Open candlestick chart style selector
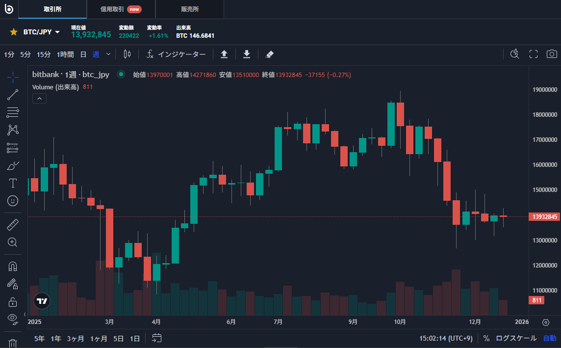 pos(127,54)
